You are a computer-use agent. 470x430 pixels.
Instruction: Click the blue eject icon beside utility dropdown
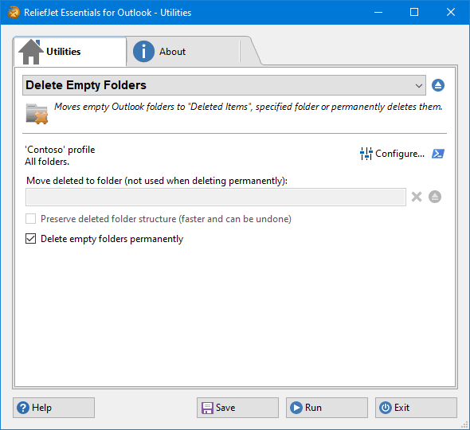[x=438, y=85]
